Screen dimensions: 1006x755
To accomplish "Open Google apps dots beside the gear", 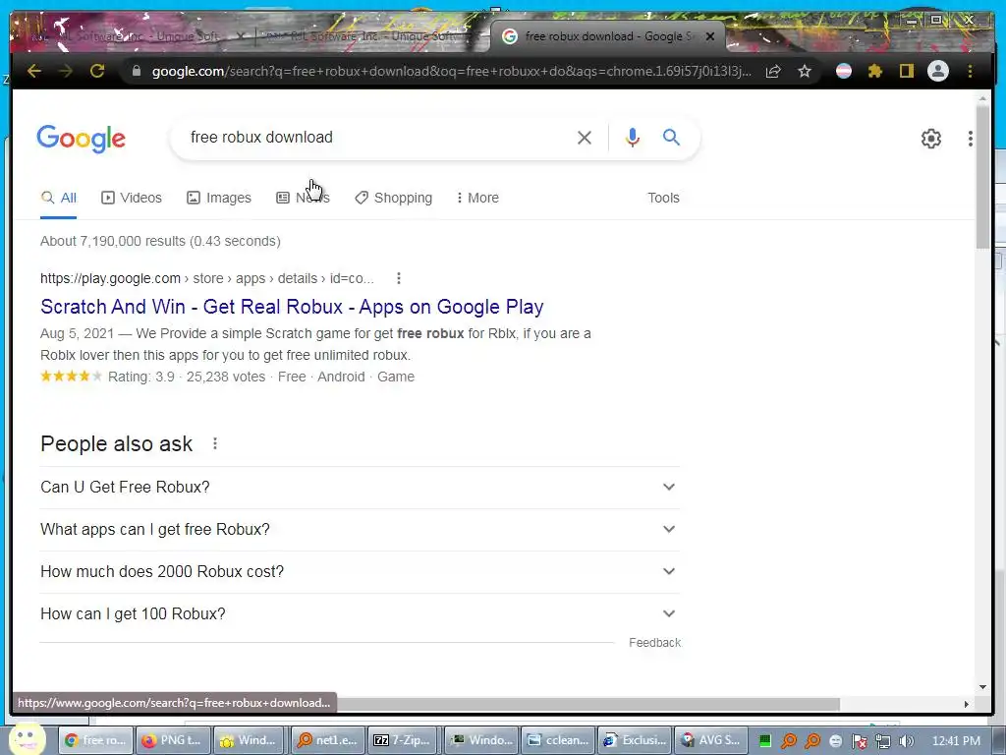I will pos(970,138).
